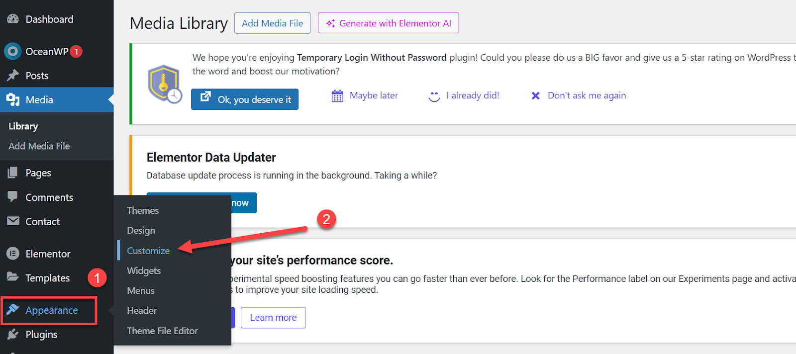This screenshot has width=796, height=354.
Task: Click the shield key plugin logo
Action: click(165, 84)
